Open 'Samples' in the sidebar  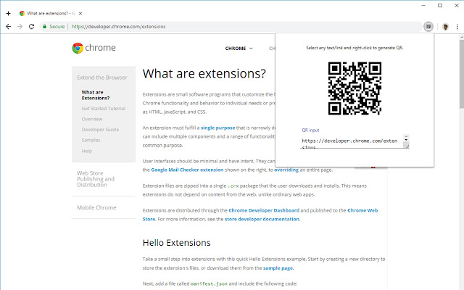pyautogui.click(x=91, y=140)
